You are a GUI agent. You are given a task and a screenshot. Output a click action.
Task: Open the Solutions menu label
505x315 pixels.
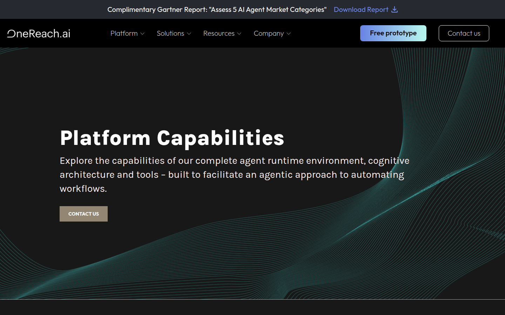[170, 33]
